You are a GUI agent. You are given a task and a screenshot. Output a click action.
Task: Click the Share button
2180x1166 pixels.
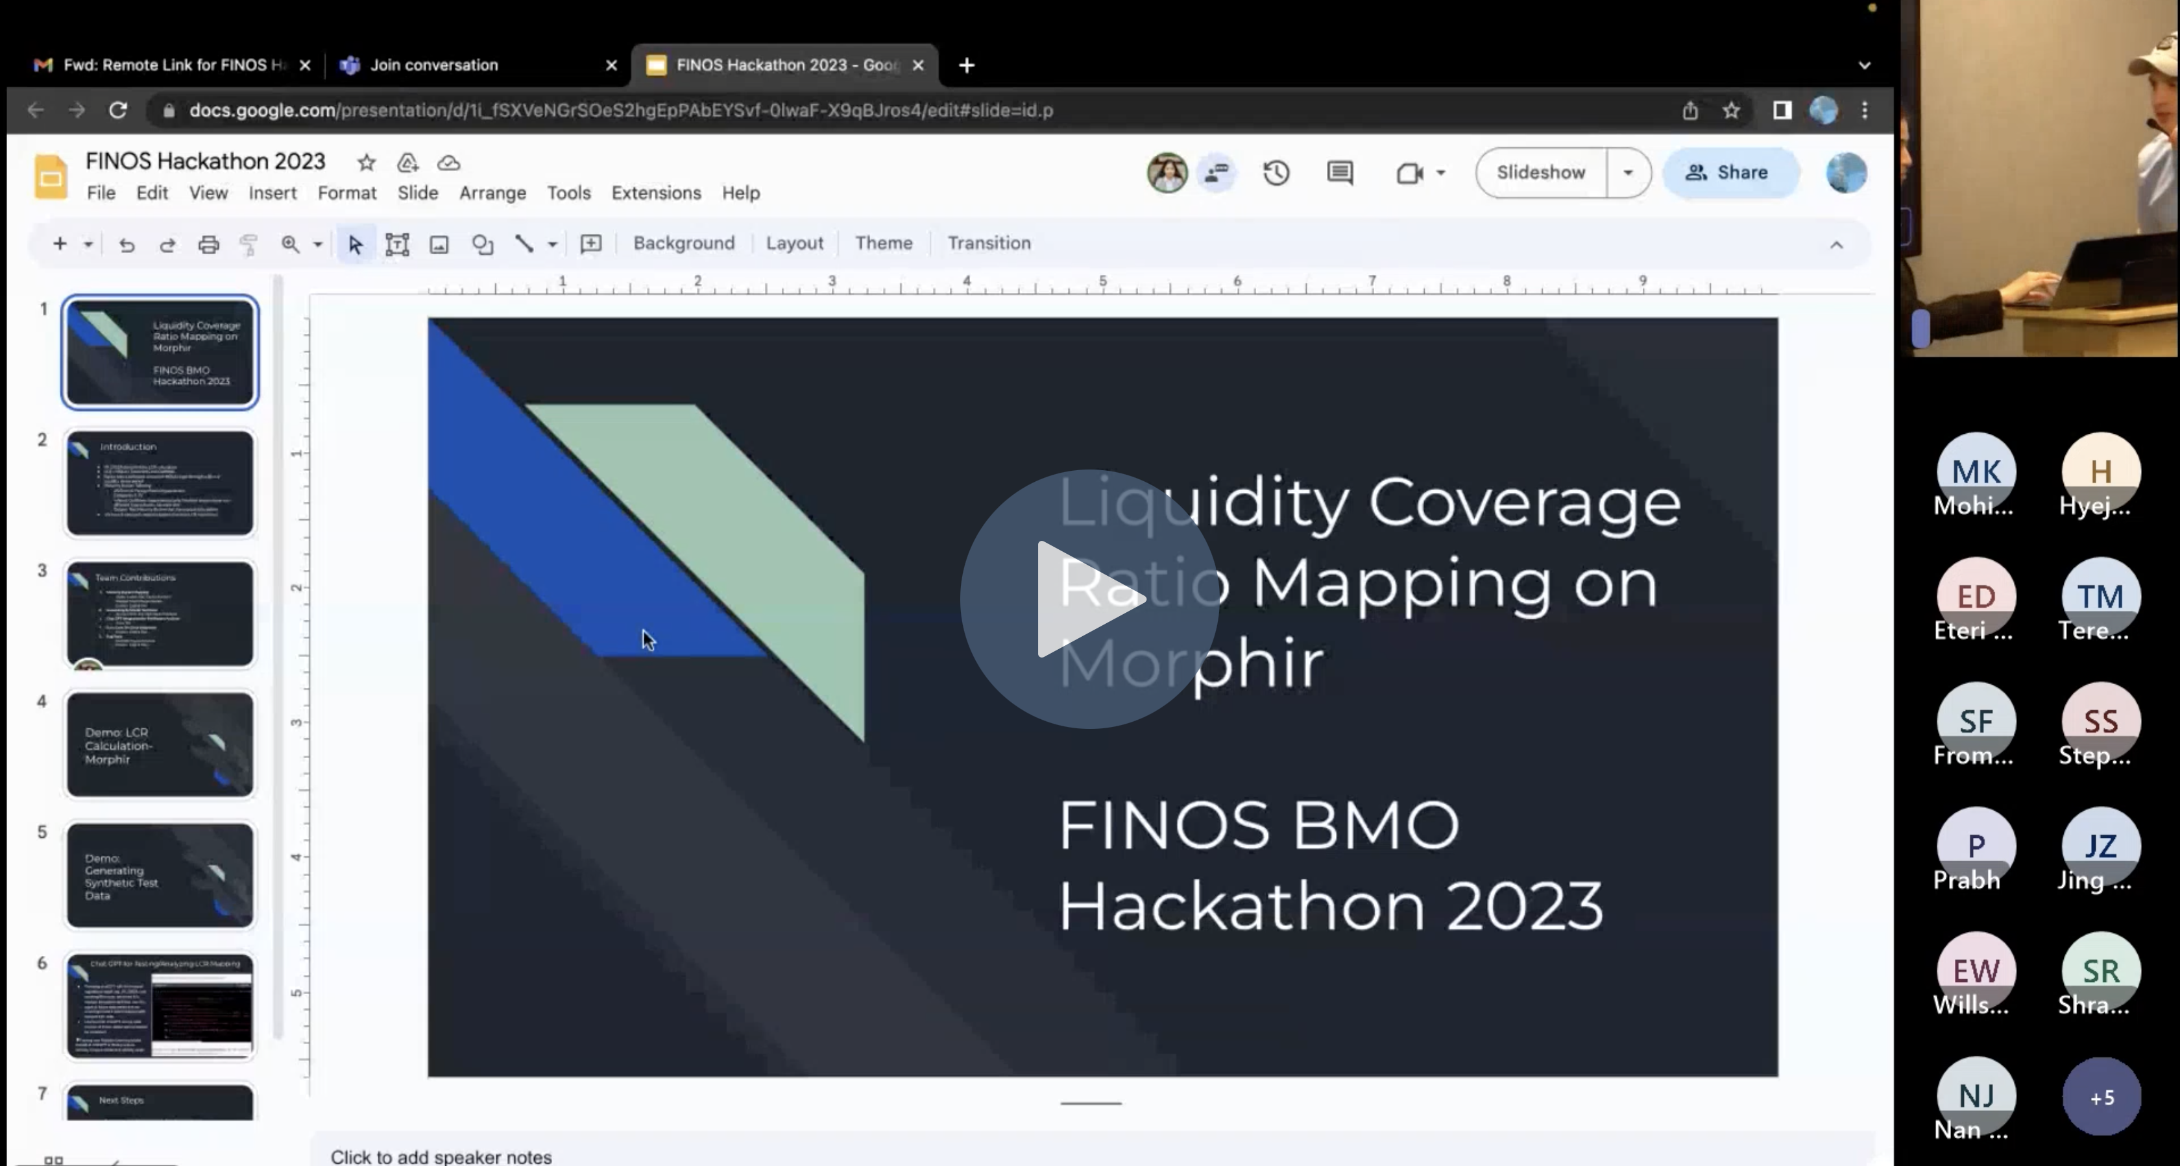coord(1730,173)
